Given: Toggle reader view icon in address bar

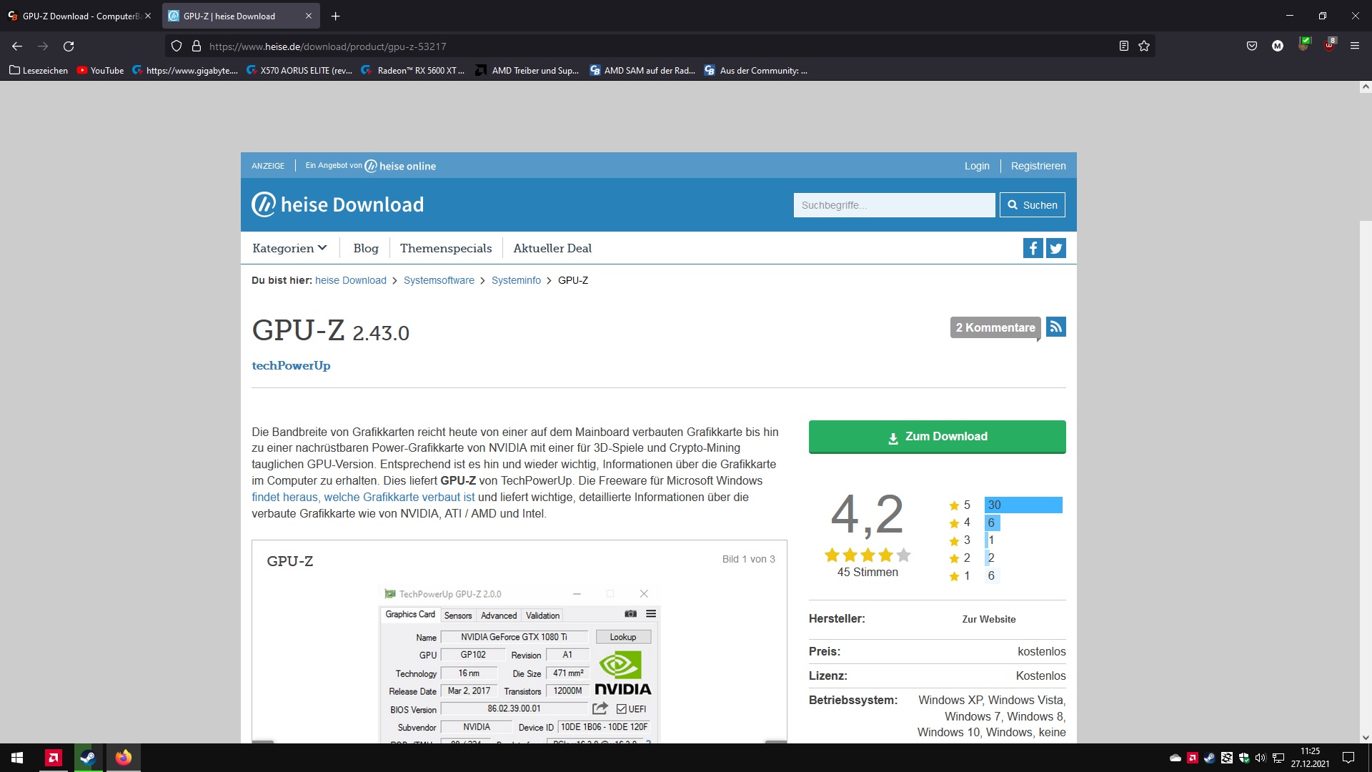Looking at the screenshot, I should (x=1123, y=46).
